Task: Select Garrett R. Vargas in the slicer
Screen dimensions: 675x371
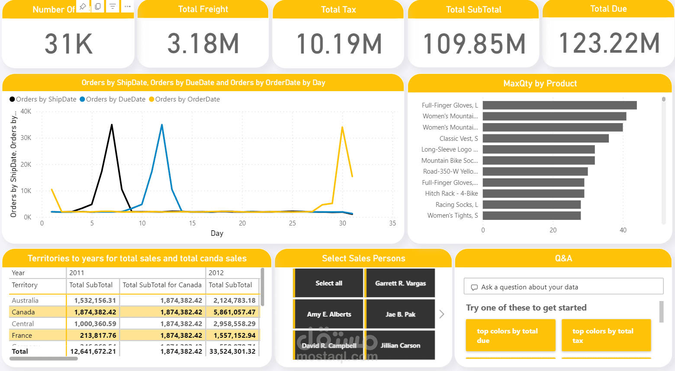Action: tap(400, 283)
